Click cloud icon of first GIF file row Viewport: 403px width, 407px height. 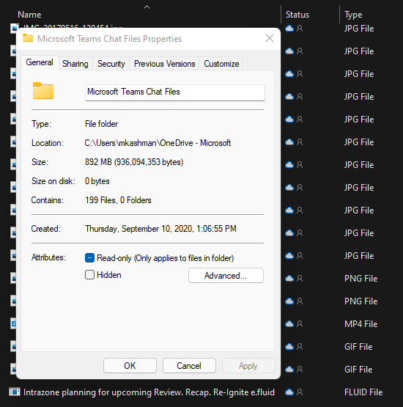(x=289, y=347)
